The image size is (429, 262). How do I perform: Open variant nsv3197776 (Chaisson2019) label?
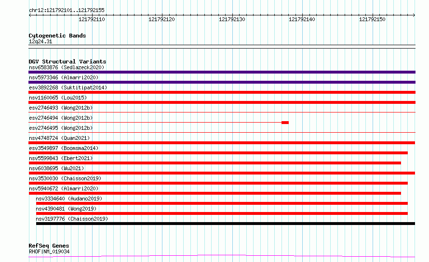pos(72,219)
